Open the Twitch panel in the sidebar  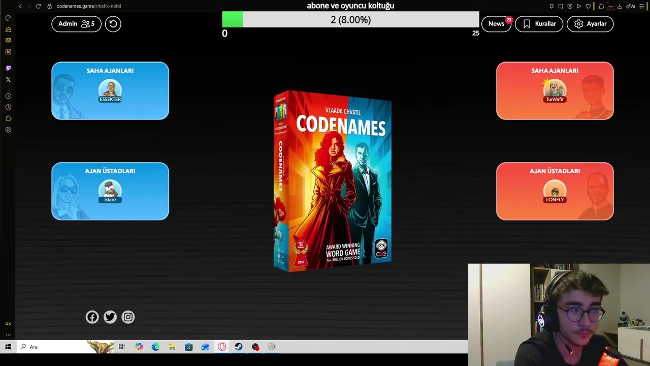[x=8, y=68]
